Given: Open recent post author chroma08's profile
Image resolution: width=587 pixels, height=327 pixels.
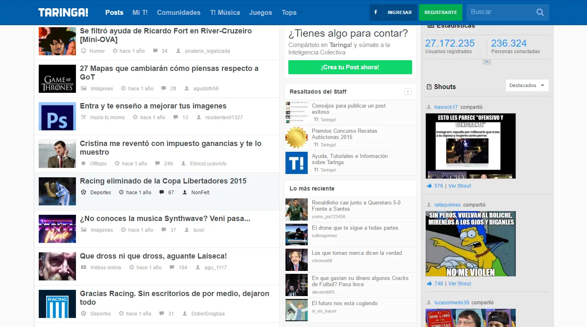Looking at the screenshot, I should [x=322, y=261].
